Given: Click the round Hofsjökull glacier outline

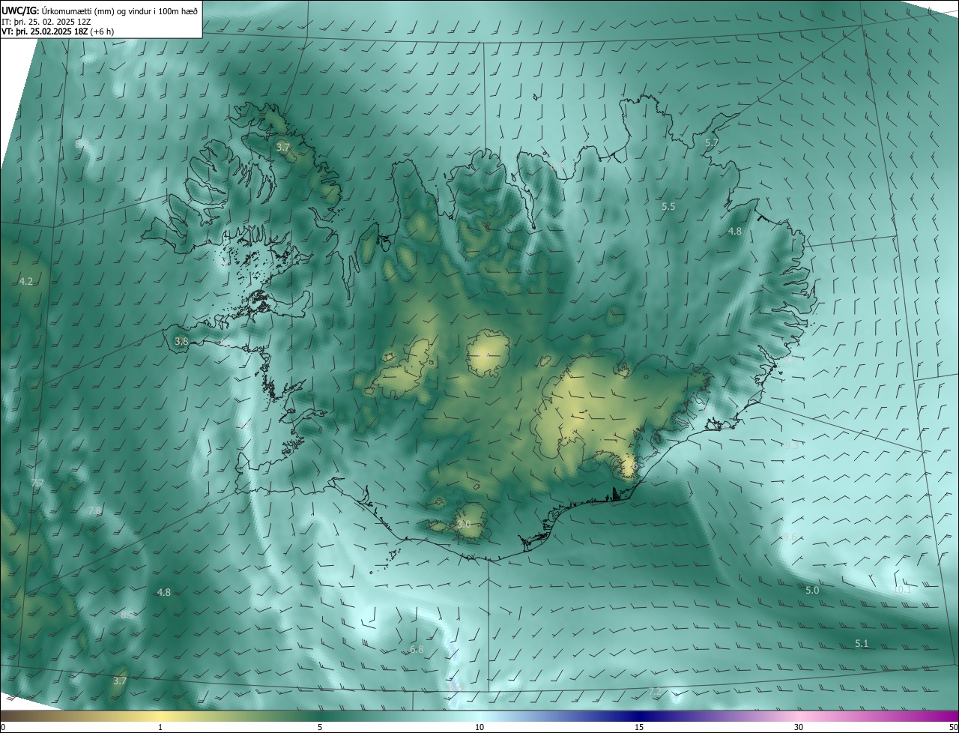Looking at the screenshot, I should pyautogui.click(x=488, y=355).
